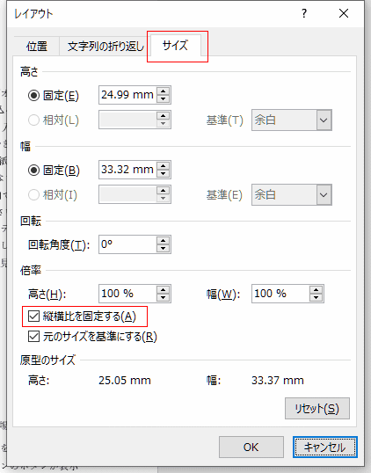The width and height of the screenshot is (371, 473).
Task: Select 固定(B) radio button for width
Action: [x=33, y=171]
